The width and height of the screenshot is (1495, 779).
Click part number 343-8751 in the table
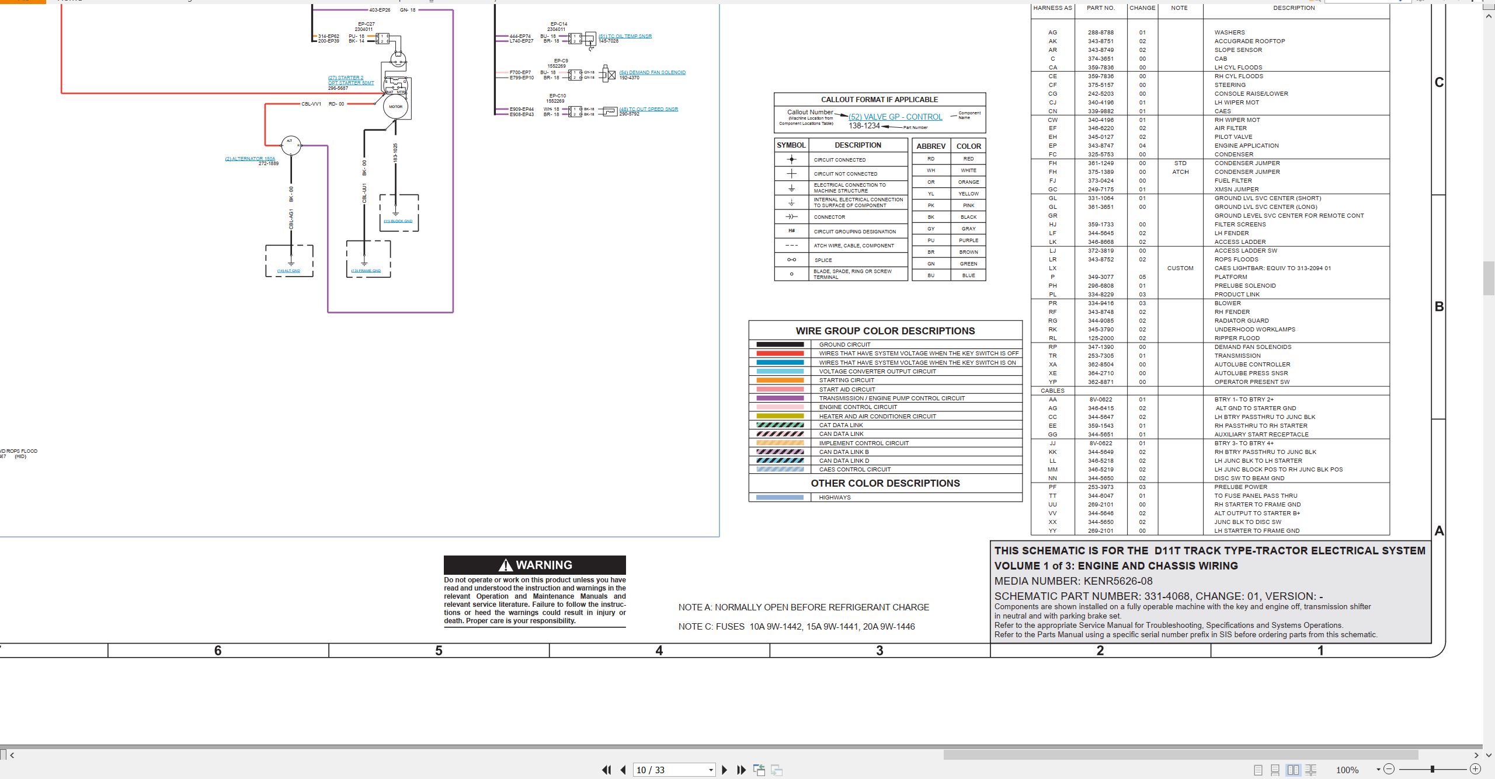click(x=1100, y=41)
